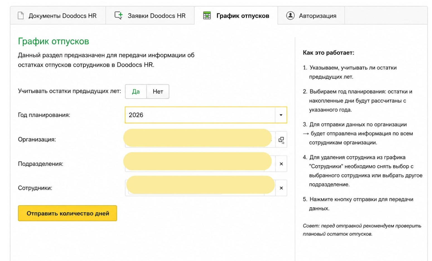Click the Подразделения label
This screenshot has width=432, height=261.
41,164
